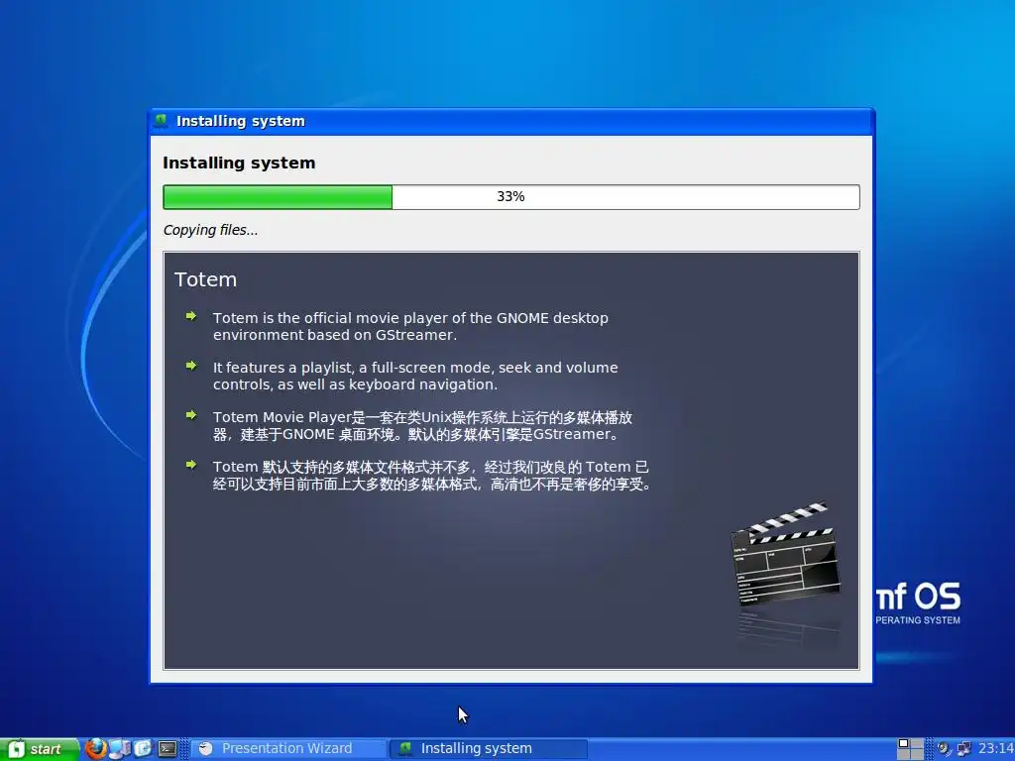
Task: Launch Firefox from the quick launch bar
Action: [96, 749]
